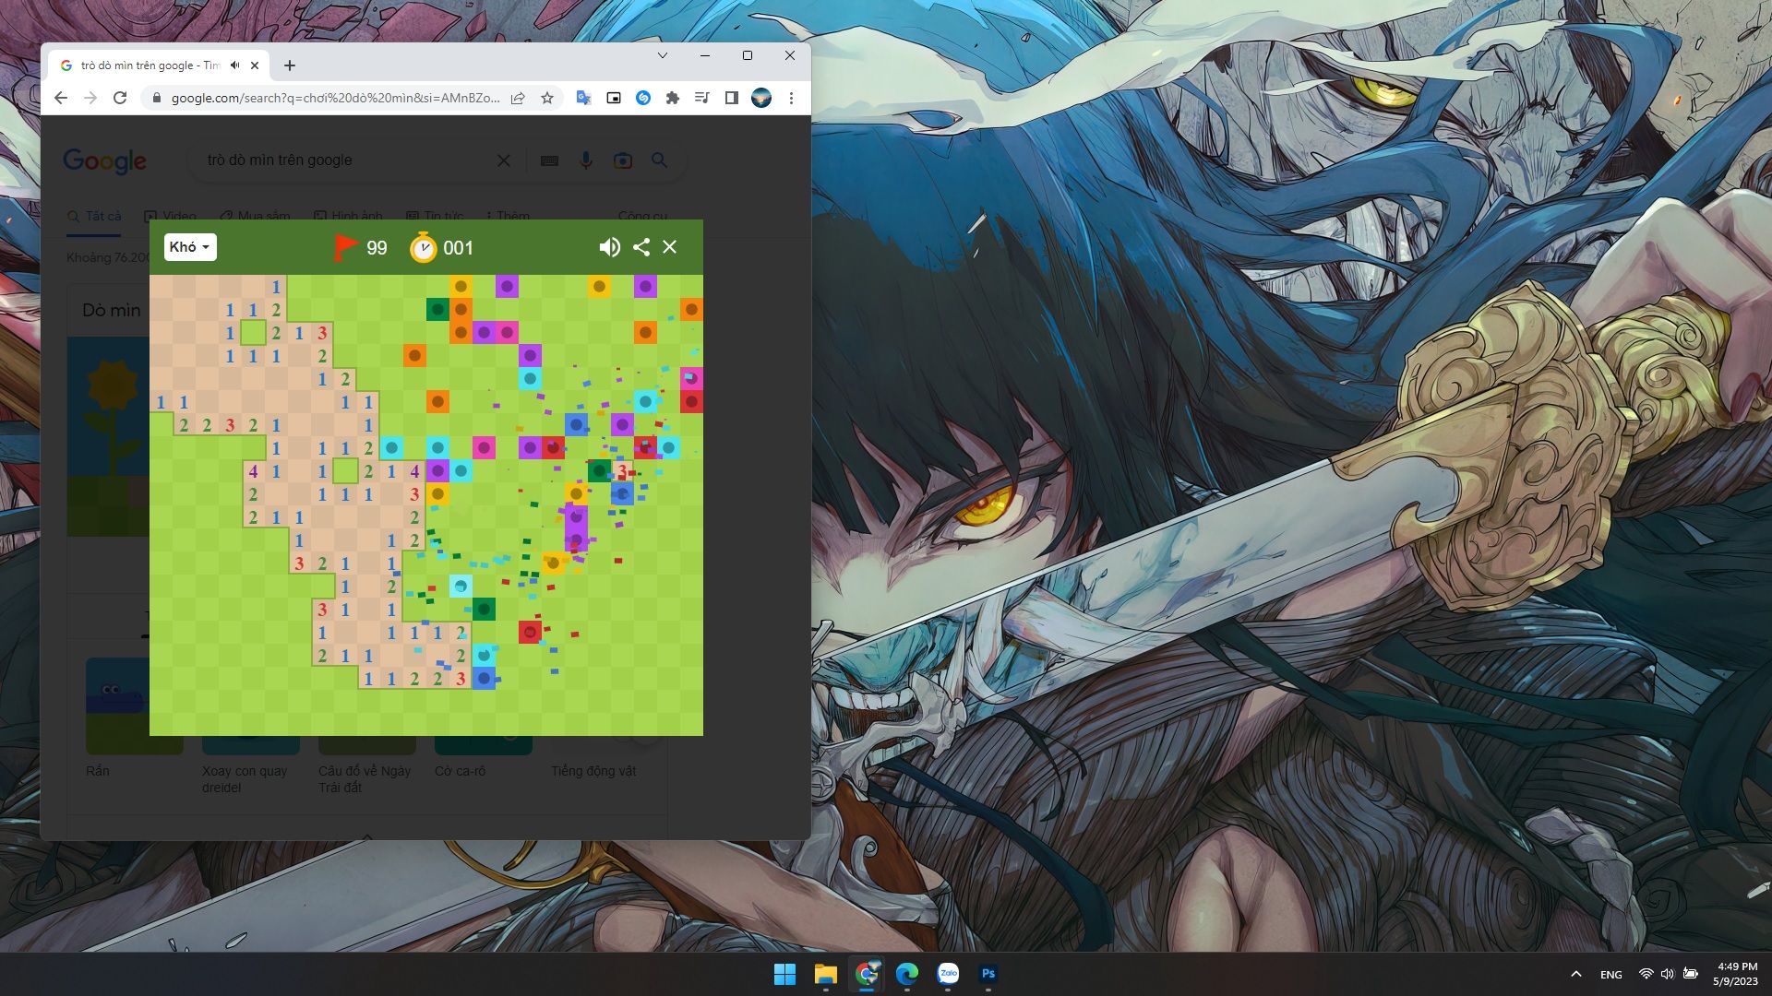The width and height of the screenshot is (1772, 996).
Task: Go back to the previous page
Action: 61,98
